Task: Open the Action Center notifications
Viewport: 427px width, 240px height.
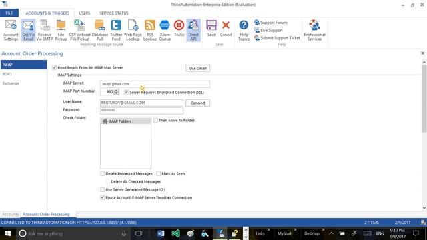Action: click(x=416, y=233)
